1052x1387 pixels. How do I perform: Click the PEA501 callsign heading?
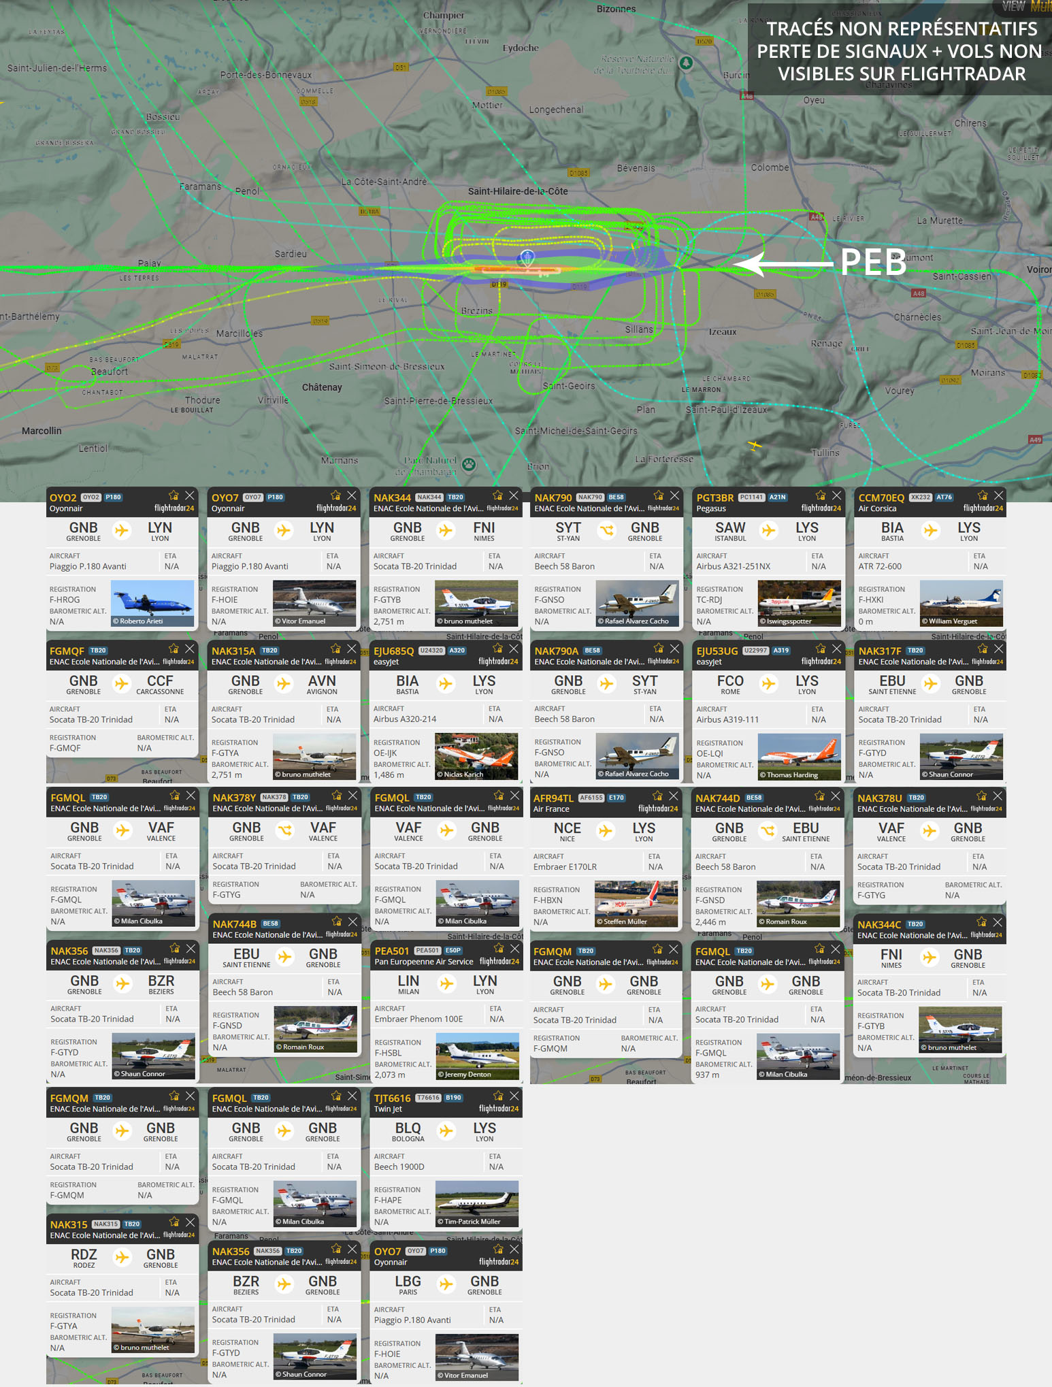392,951
